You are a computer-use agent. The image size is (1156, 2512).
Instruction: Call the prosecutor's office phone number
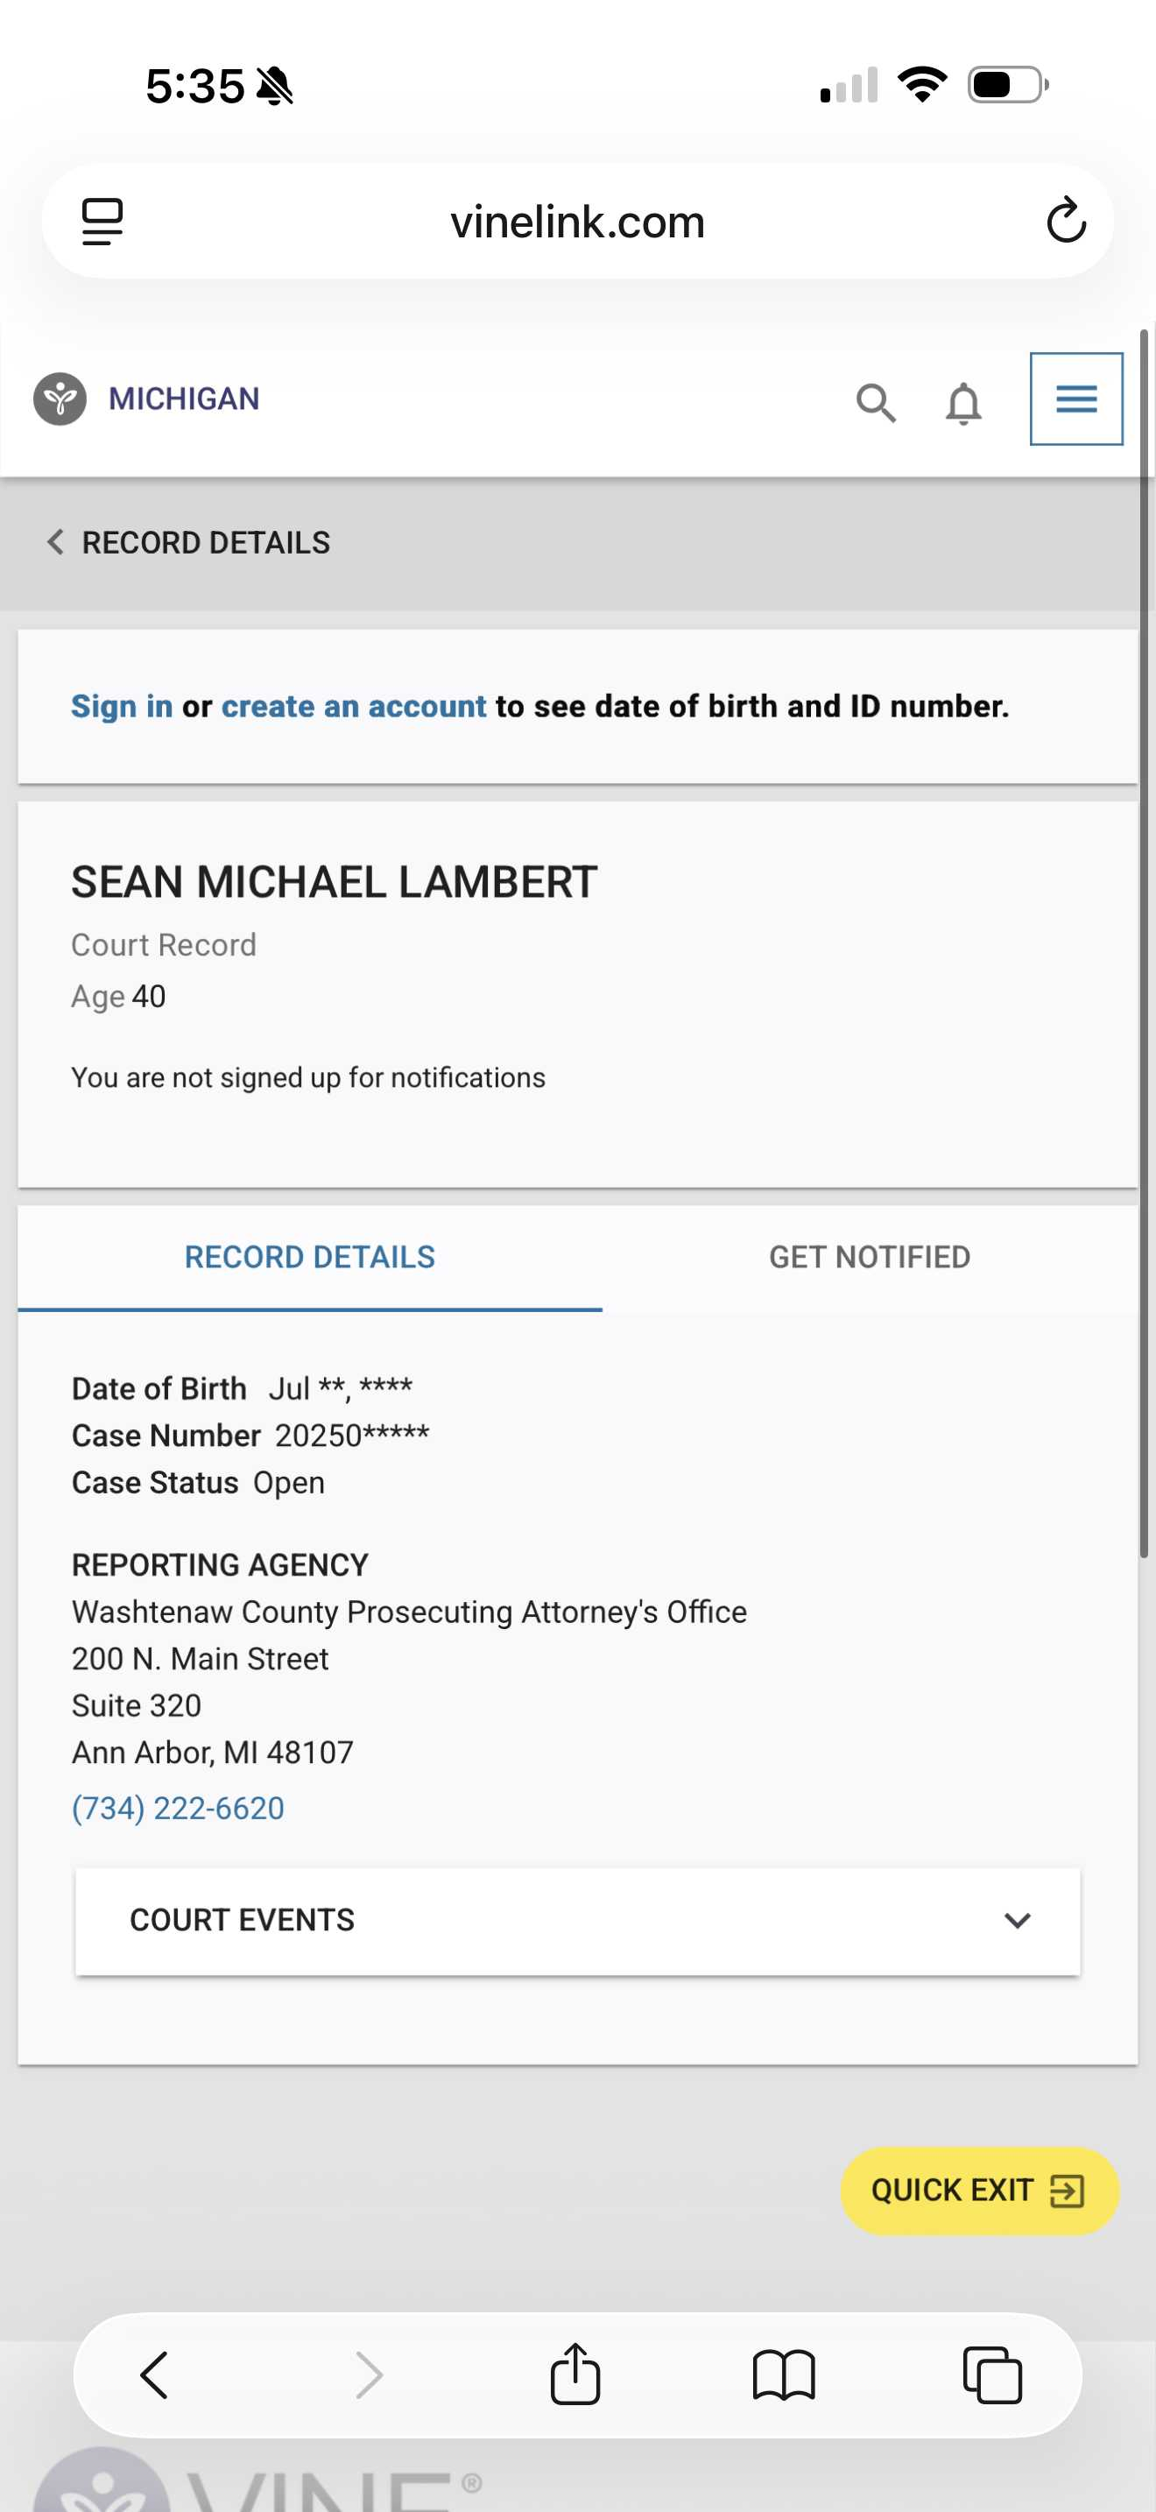(x=179, y=1808)
